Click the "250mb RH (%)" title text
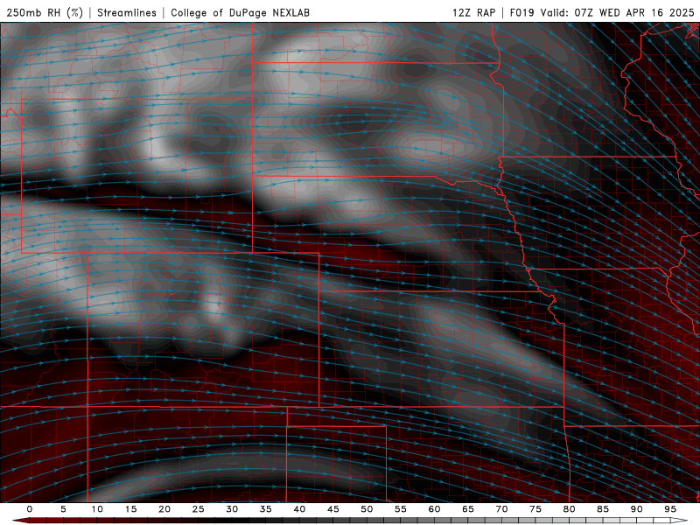 [x=45, y=12]
